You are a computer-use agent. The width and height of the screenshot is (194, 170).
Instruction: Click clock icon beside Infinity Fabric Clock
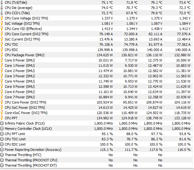2,123
